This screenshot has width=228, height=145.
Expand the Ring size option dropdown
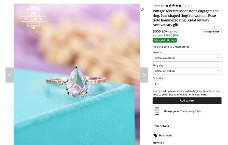tap(187, 71)
